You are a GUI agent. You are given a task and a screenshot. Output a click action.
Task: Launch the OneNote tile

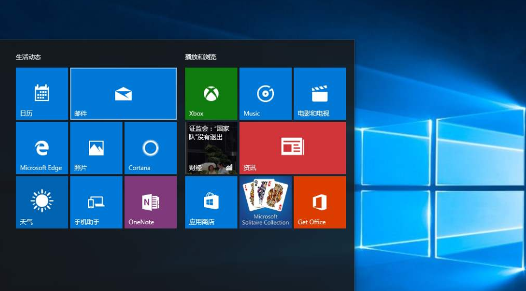pyautogui.click(x=150, y=202)
